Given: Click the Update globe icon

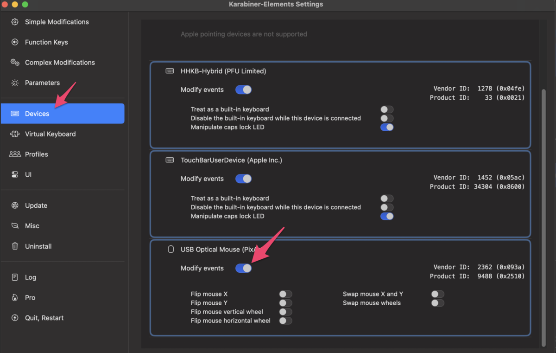Looking at the screenshot, I should tap(15, 205).
